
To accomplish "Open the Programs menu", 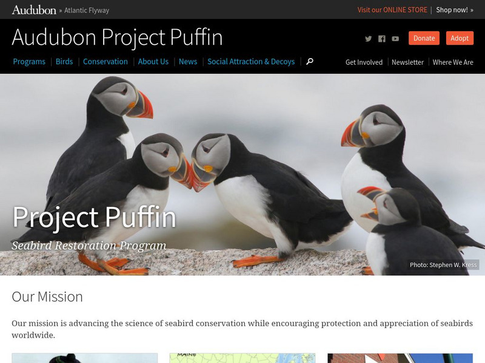I will click(29, 62).
